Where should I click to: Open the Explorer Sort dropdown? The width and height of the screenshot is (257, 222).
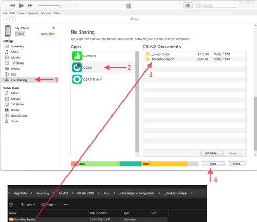[x=28, y=205]
